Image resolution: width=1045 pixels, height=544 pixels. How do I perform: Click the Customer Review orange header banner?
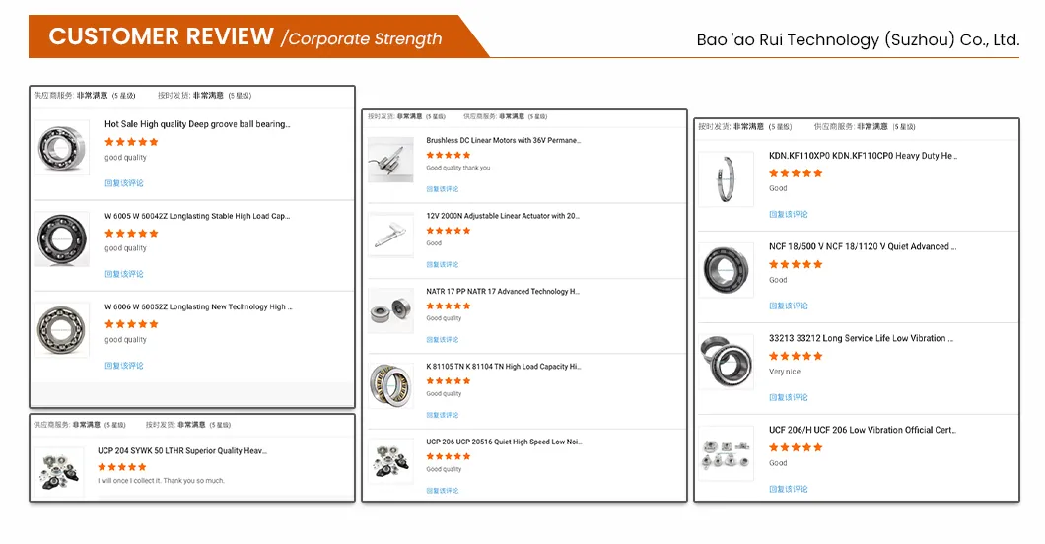pos(246,37)
